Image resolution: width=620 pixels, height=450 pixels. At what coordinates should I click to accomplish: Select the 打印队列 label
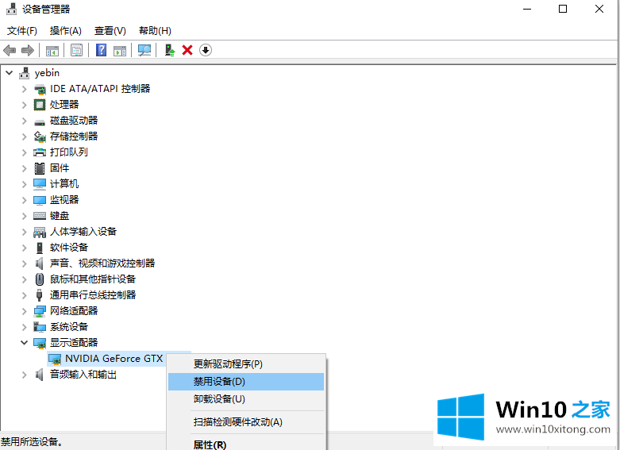click(69, 152)
